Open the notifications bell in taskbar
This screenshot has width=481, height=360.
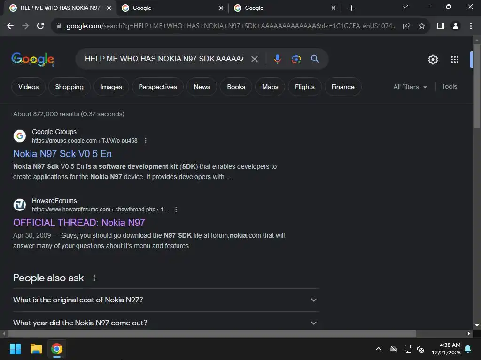[468, 349]
